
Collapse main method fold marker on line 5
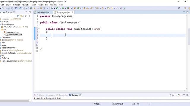tap(39, 29)
